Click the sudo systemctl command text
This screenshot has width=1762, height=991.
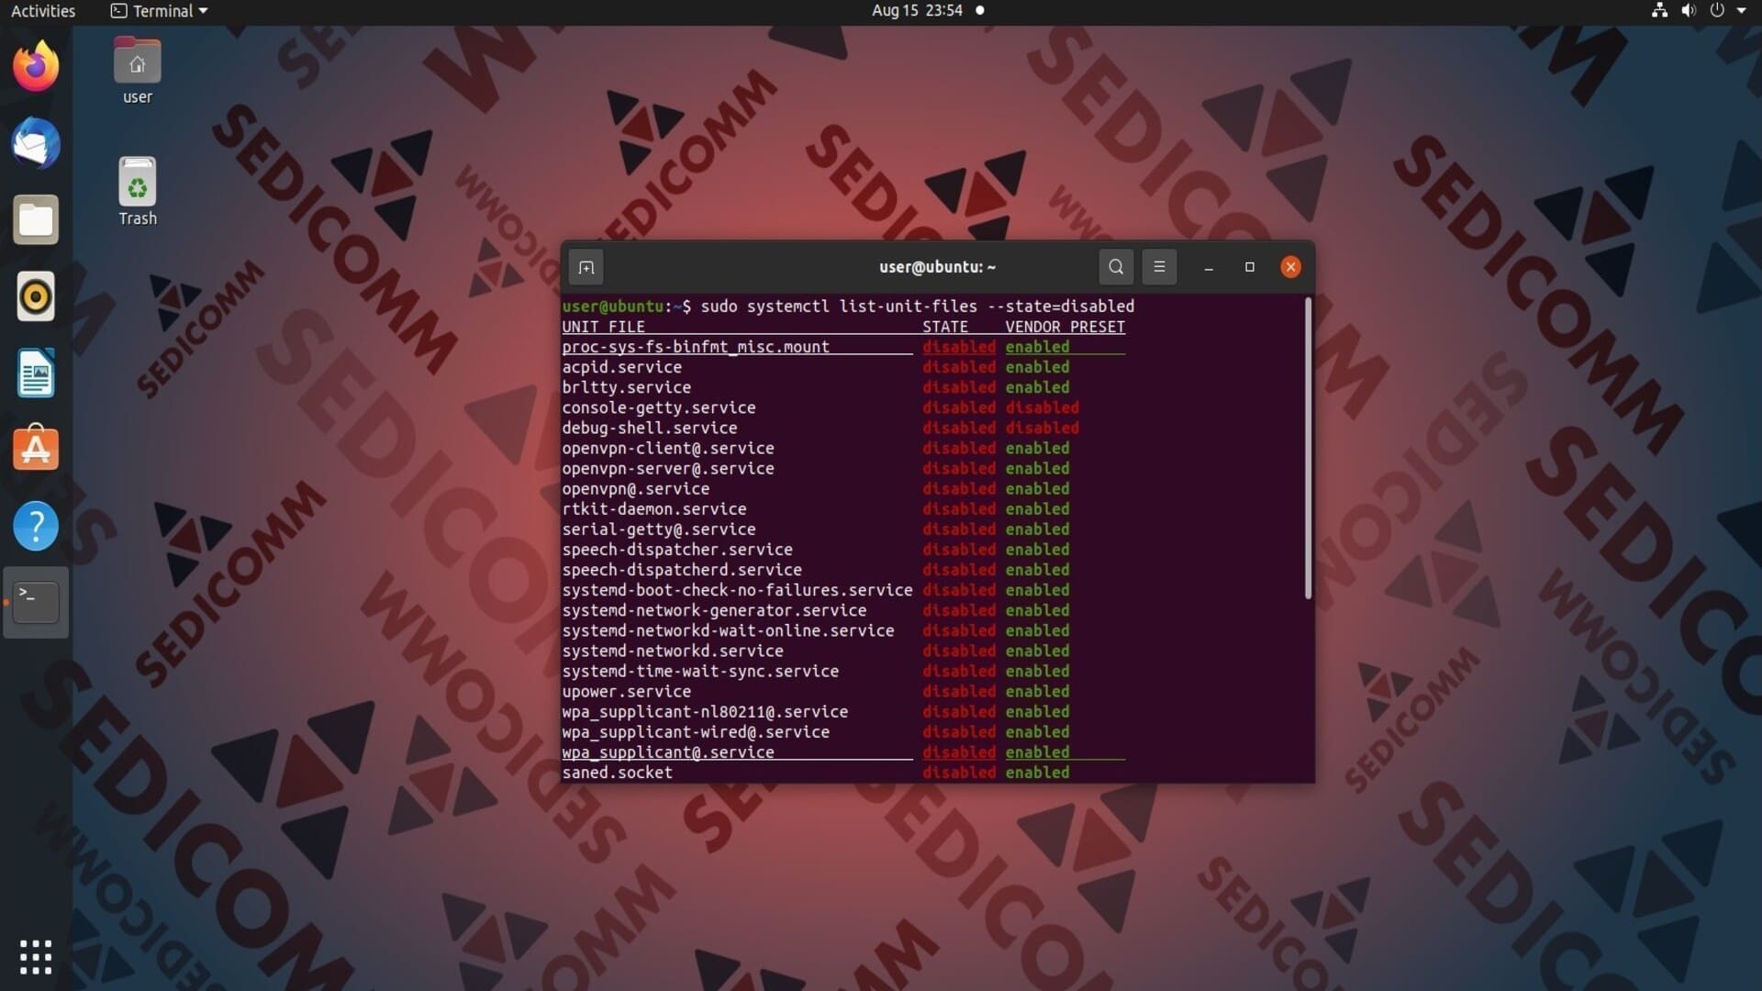click(x=918, y=306)
